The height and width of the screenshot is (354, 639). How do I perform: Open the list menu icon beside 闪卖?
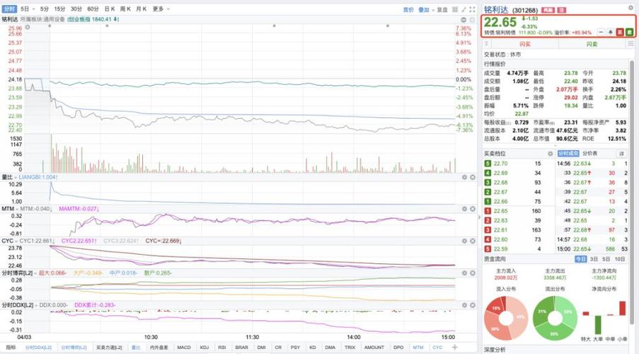[631, 44]
